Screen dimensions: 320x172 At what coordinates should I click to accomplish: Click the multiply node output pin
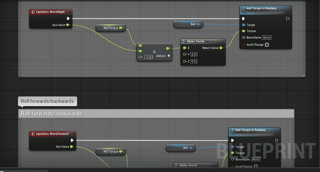click(168, 48)
